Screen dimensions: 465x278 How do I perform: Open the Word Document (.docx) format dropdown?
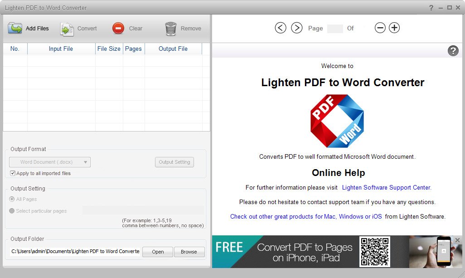tap(50, 162)
